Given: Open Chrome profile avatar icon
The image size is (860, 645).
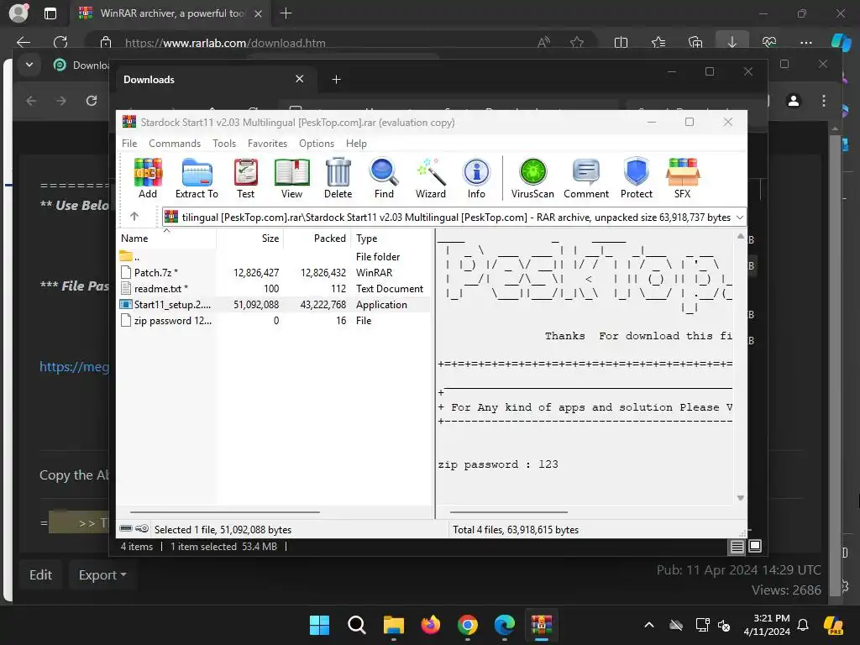Looking at the screenshot, I should (793, 101).
